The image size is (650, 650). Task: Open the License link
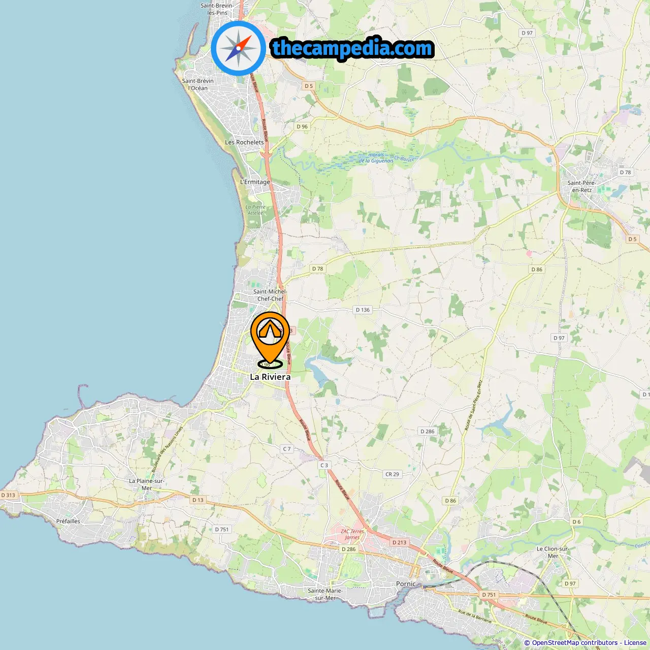point(635,643)
